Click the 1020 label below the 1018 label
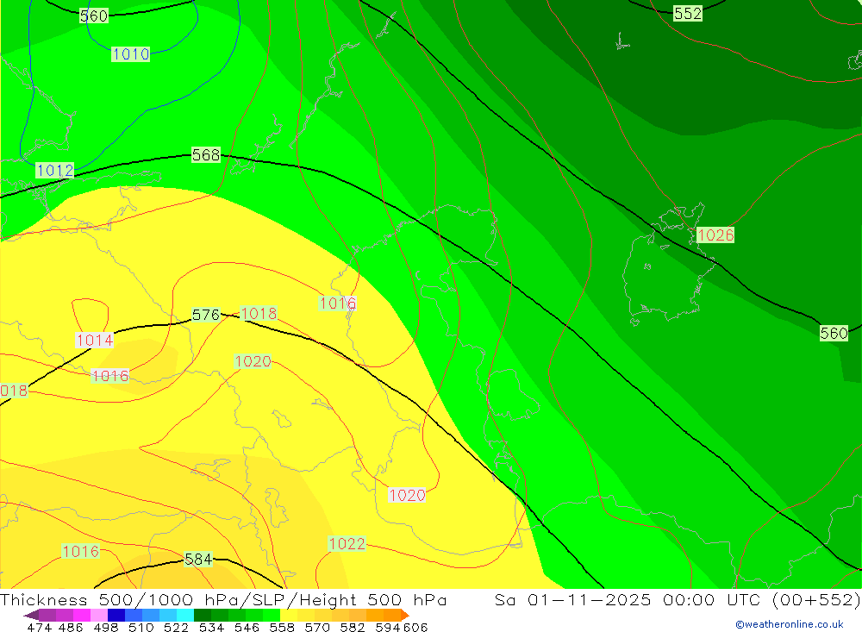The image size is (862, 632). (253, 361)
